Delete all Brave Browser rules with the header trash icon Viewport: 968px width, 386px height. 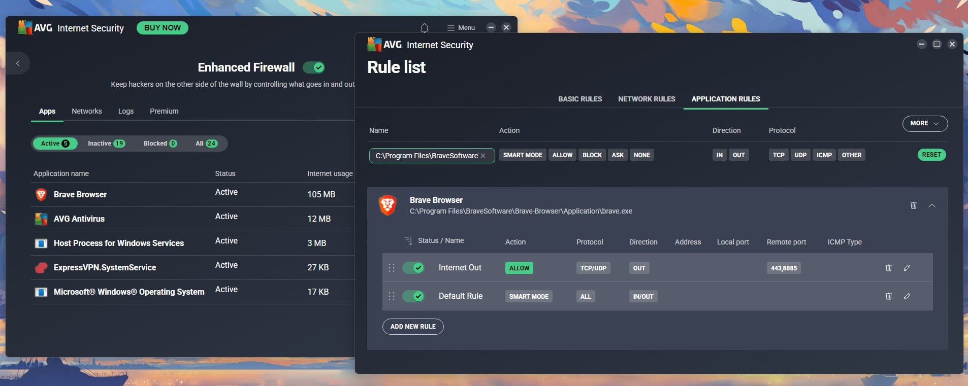(x=914, y=205)
